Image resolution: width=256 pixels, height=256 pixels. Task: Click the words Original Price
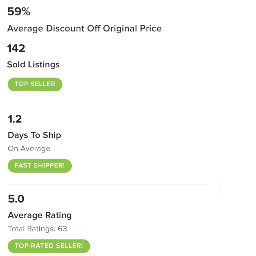click(132, 29)
